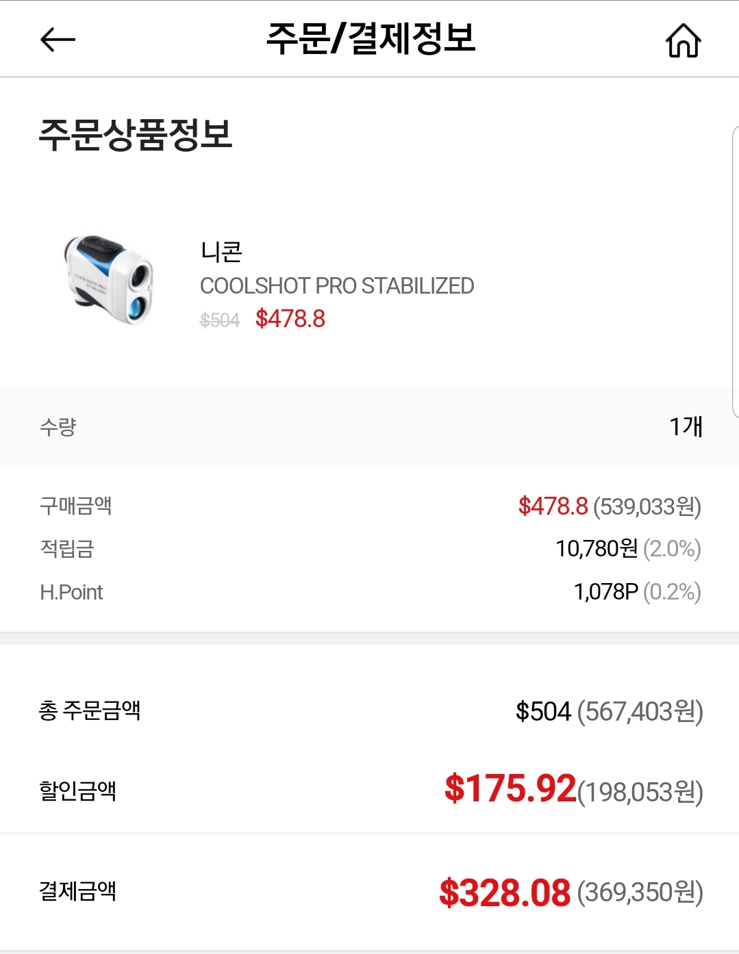Tap the 주문상품정보 section heading

click(x=136, y=134)
